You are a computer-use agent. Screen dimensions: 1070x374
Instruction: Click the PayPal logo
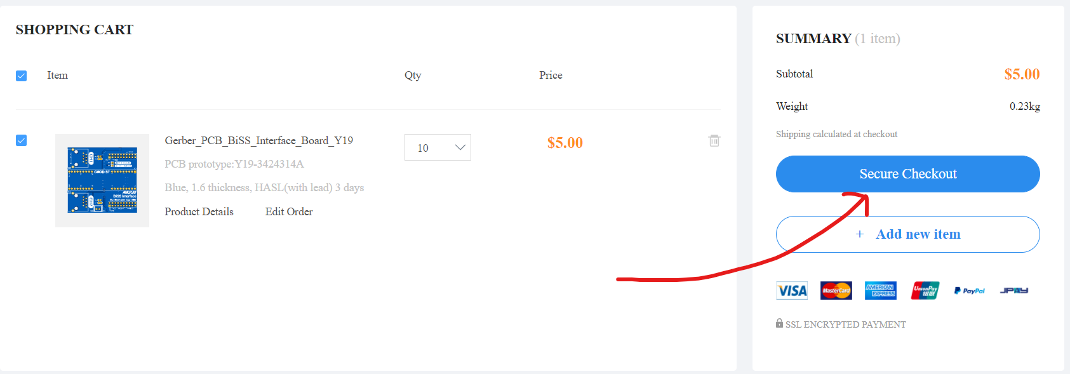(969, 291)
